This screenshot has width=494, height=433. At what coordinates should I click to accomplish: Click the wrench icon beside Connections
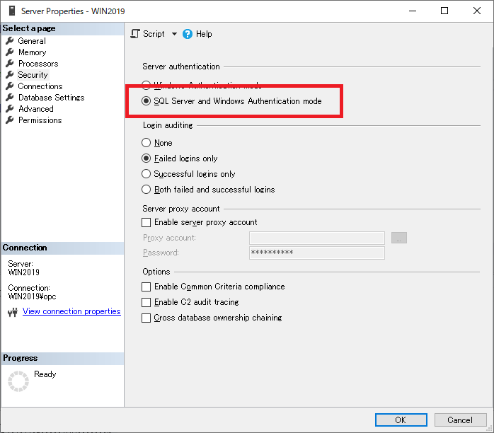(x=10, y=86)
